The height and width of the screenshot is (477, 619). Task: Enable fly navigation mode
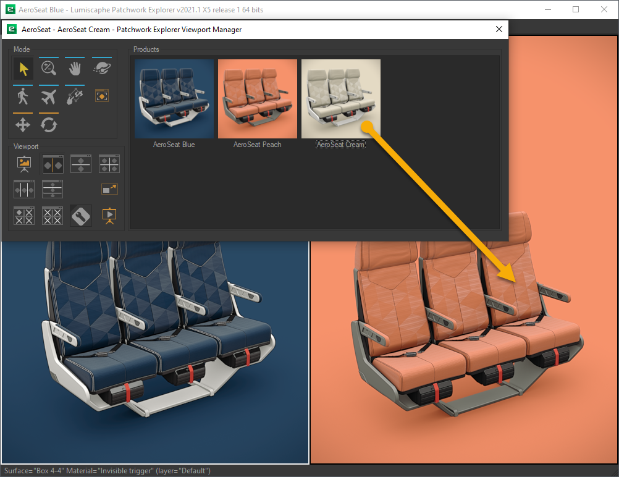pyautogui.click(x=49, y=95)
